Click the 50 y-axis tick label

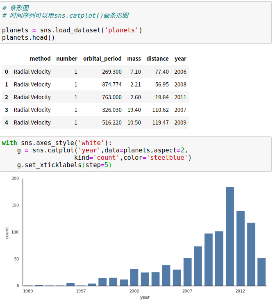click(16, 259)
